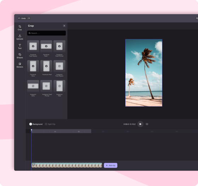198x186 pixels.
Task: Select the beach video clip in timeline
Action: pos(67,165)
